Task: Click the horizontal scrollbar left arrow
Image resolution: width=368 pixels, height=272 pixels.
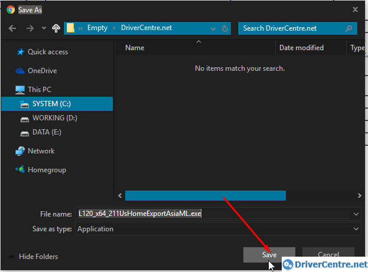Action: click(x=120, y=195)
